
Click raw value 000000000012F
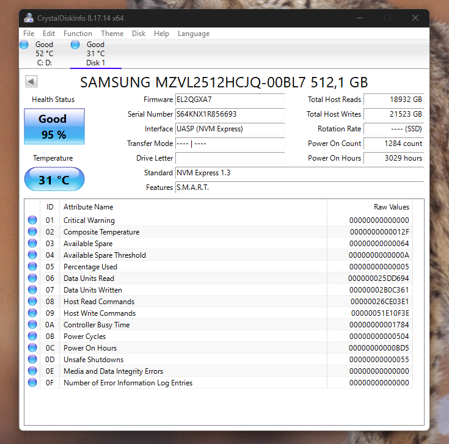(379, 232)
